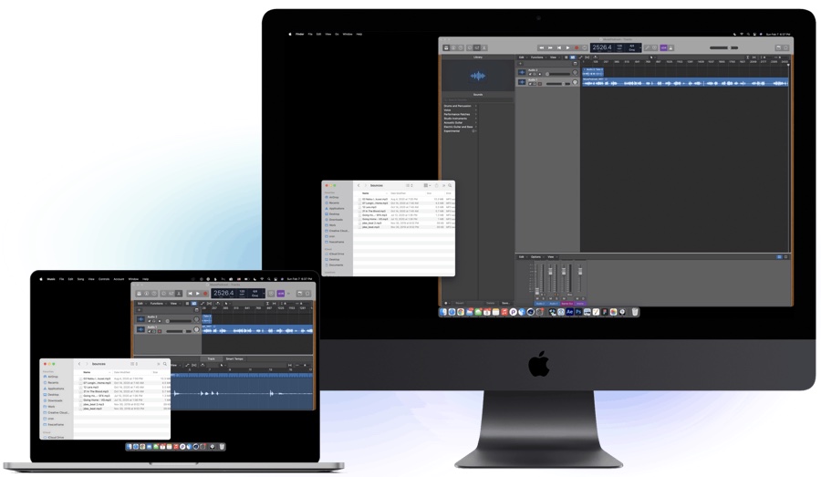Toggle the purple Count-in button on iMac
Viewport: 821px width, 477px height.
coord(663,47)
